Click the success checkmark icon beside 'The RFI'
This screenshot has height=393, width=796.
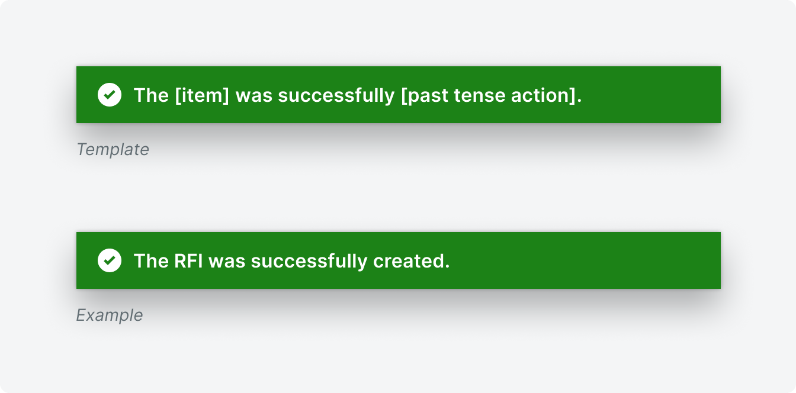(110, 260)
